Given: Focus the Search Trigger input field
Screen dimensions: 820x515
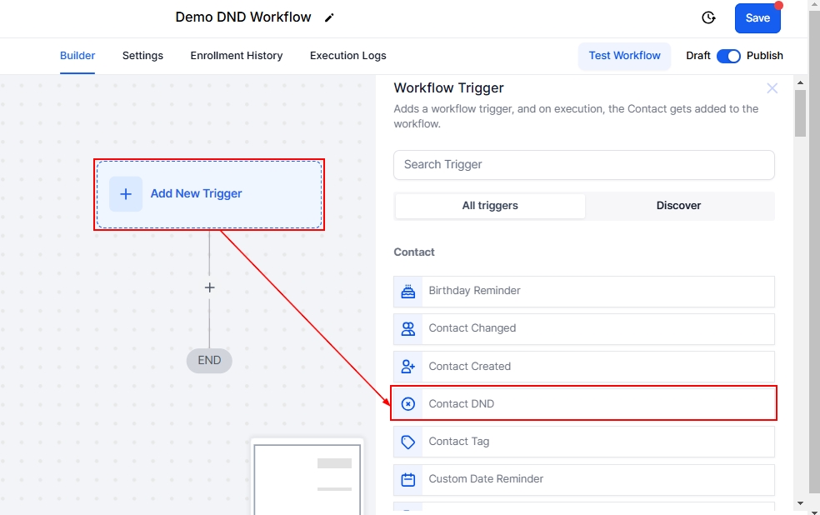Looking at the screenshot, I should click(x=583, y=165).
